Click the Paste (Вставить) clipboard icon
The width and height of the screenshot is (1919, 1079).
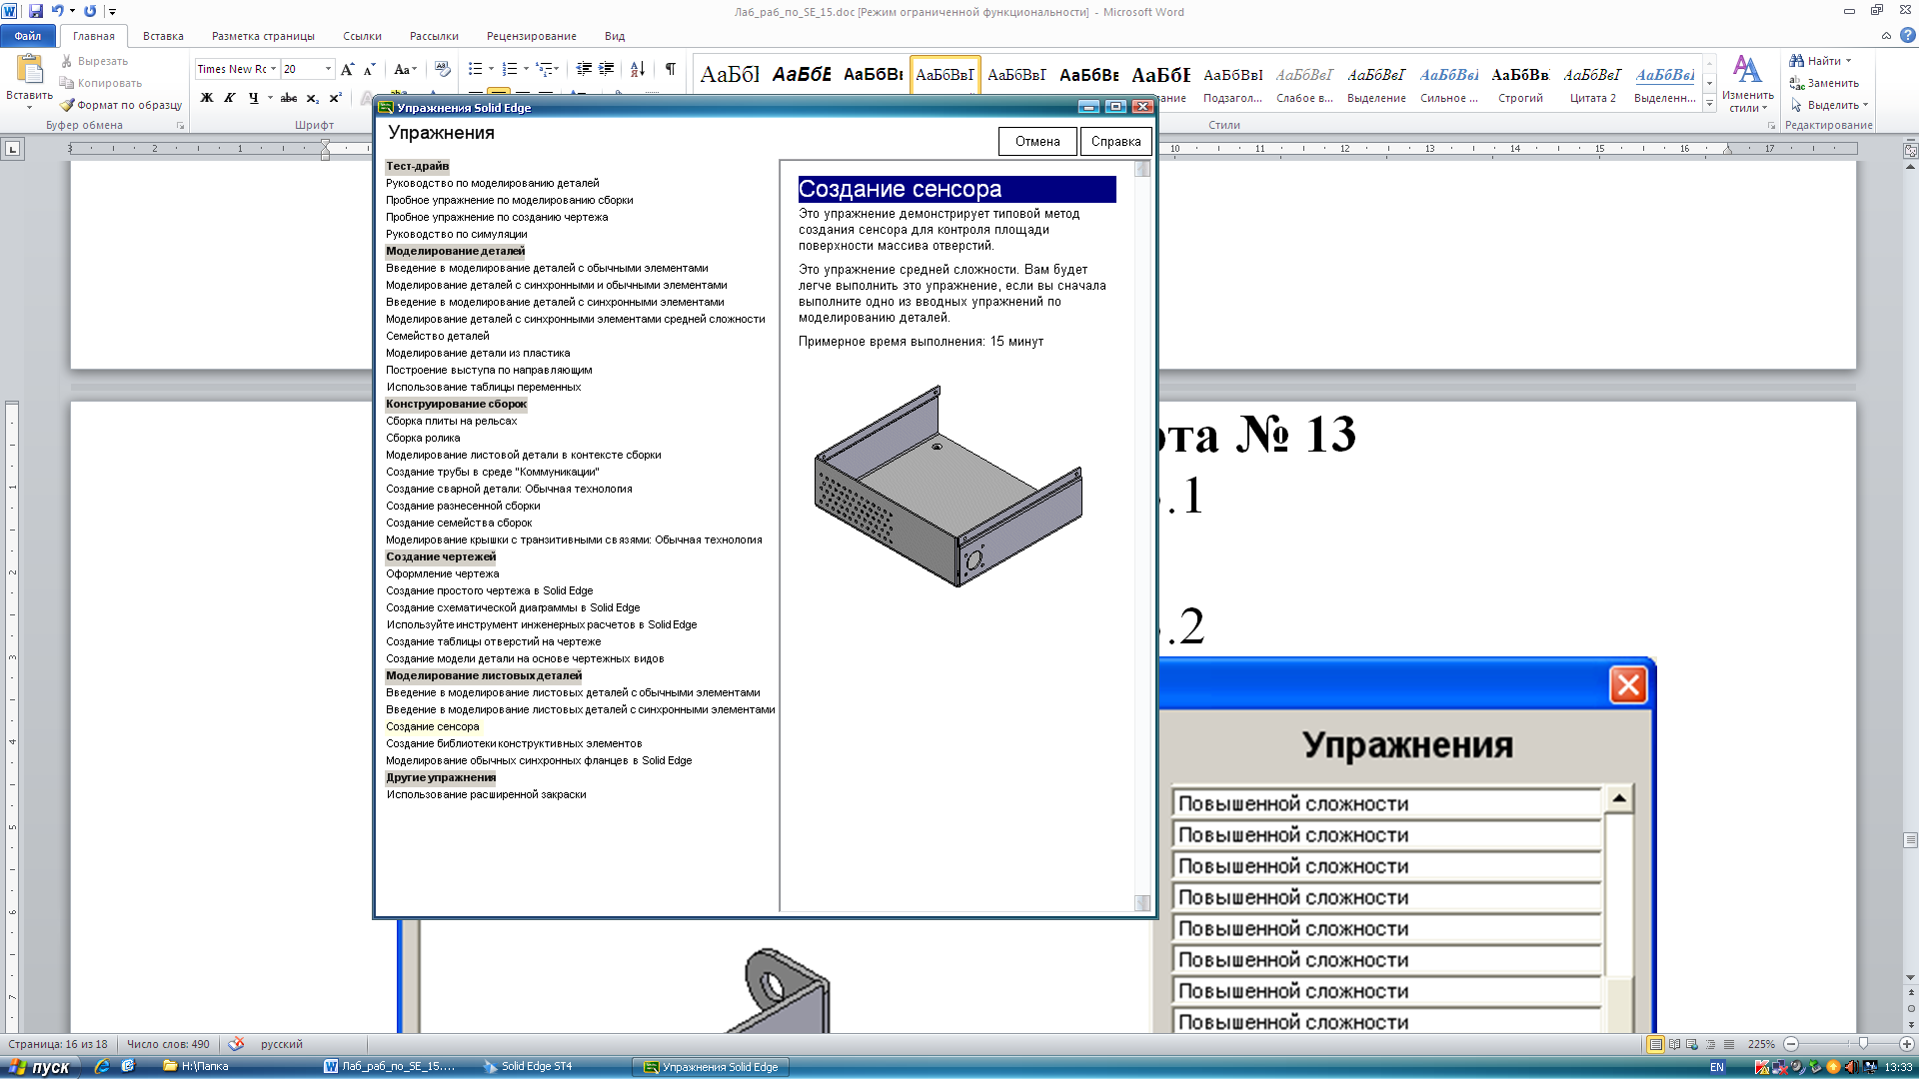click(x=30, y=70)
